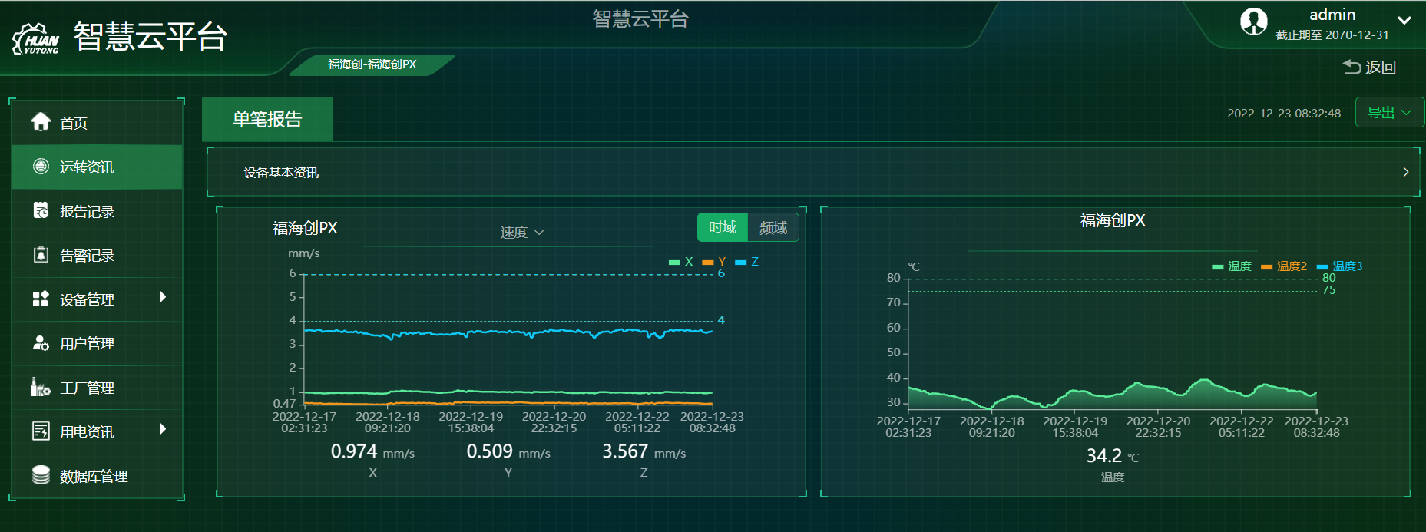The image size is (1426, 532).
Task: Click the 返回 back button
Action: pyautogui.click(x=1369, y=68)
